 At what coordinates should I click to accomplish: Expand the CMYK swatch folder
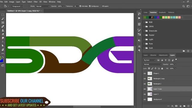click(x=144, y=27)
